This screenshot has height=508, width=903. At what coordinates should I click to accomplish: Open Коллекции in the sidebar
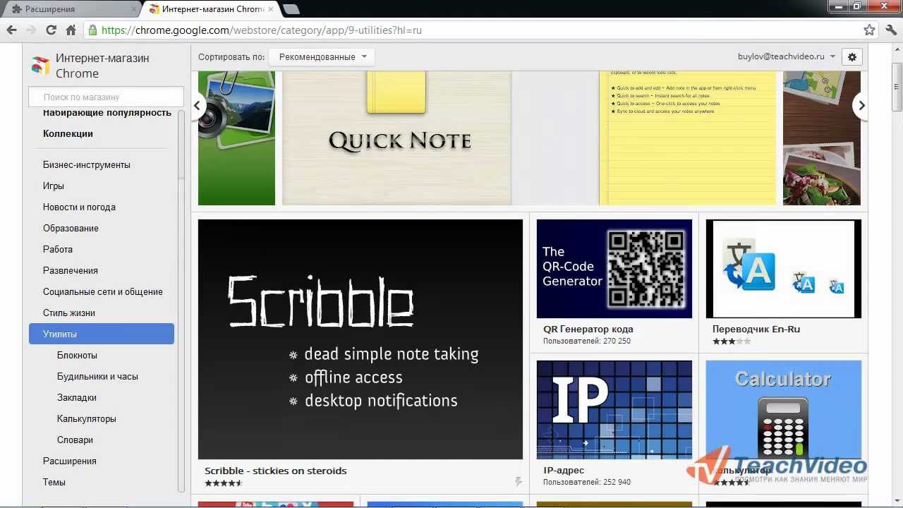(68, 134)
